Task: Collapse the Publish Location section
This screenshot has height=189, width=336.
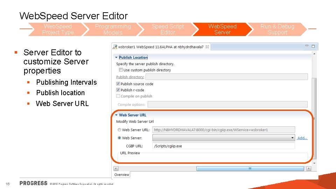Action: coord(116,57)
